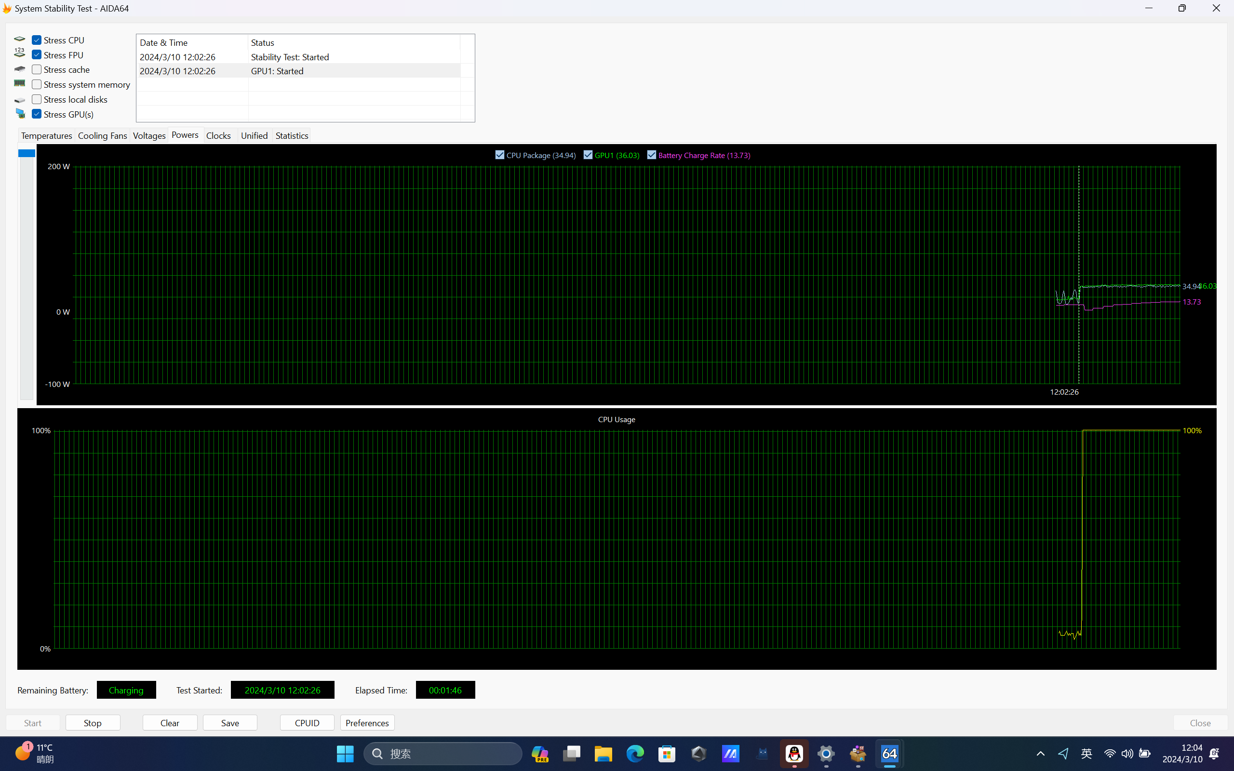Viewport: 1234px width, 771px height.
Task: Hide Battery Charge Rate graph line
Action: [652, 155]
